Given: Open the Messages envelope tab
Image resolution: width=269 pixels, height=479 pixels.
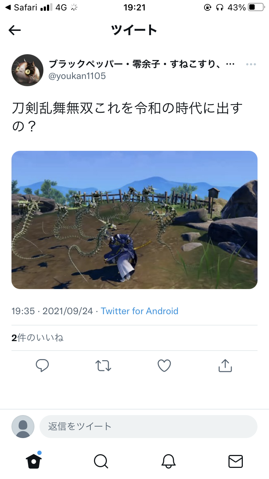Looking at the screenshot, I should 236,461.
